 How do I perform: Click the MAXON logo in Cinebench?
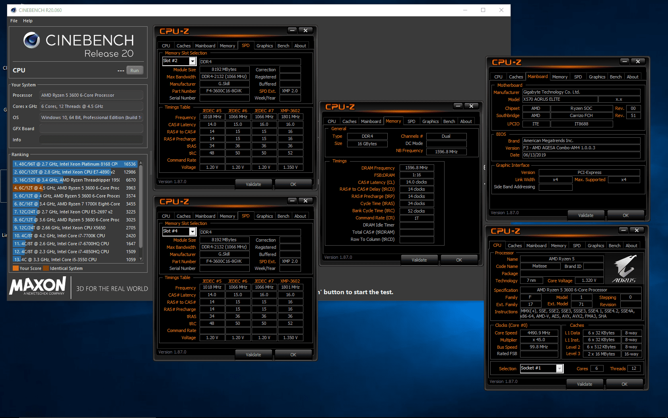click(37, 286)
